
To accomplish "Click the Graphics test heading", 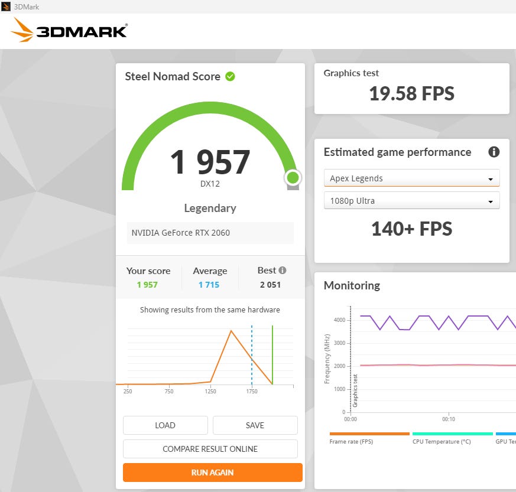I will click(351, 73).
